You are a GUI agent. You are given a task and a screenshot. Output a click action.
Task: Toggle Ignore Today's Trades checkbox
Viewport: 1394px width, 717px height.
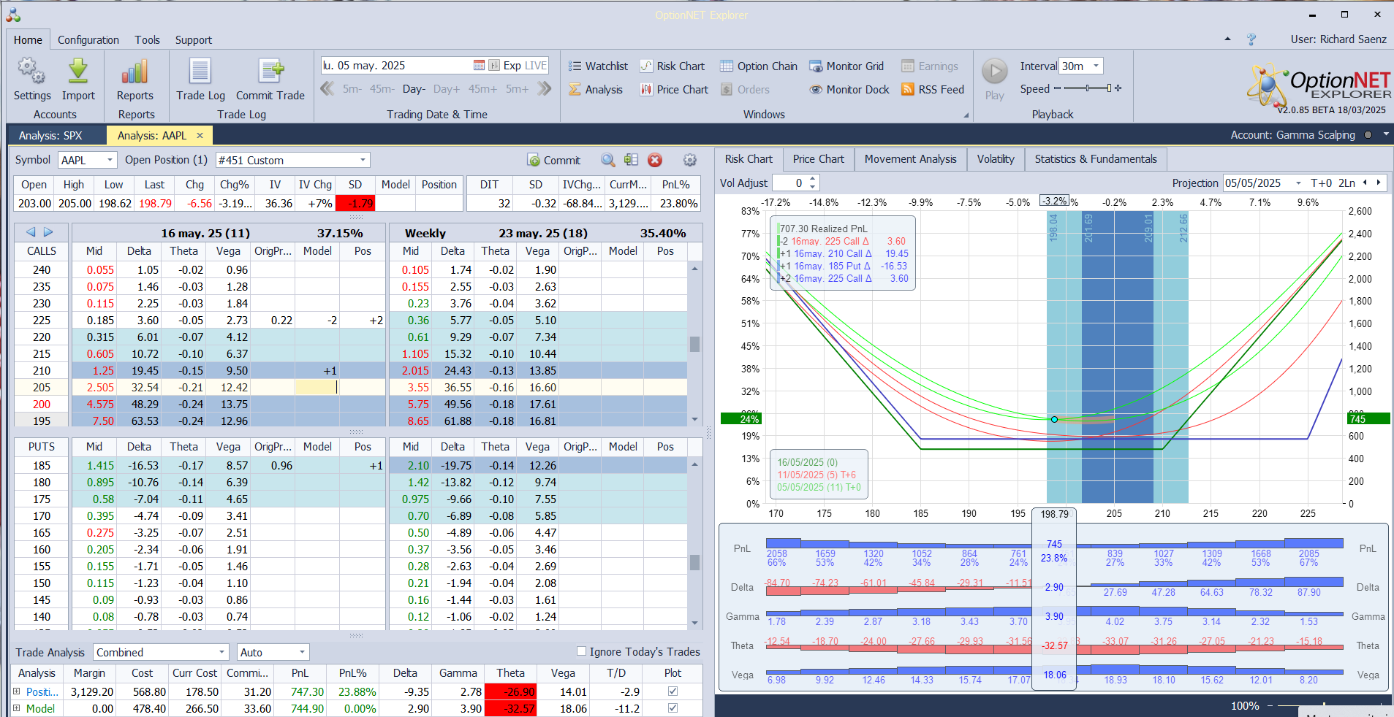click(581, 651)
